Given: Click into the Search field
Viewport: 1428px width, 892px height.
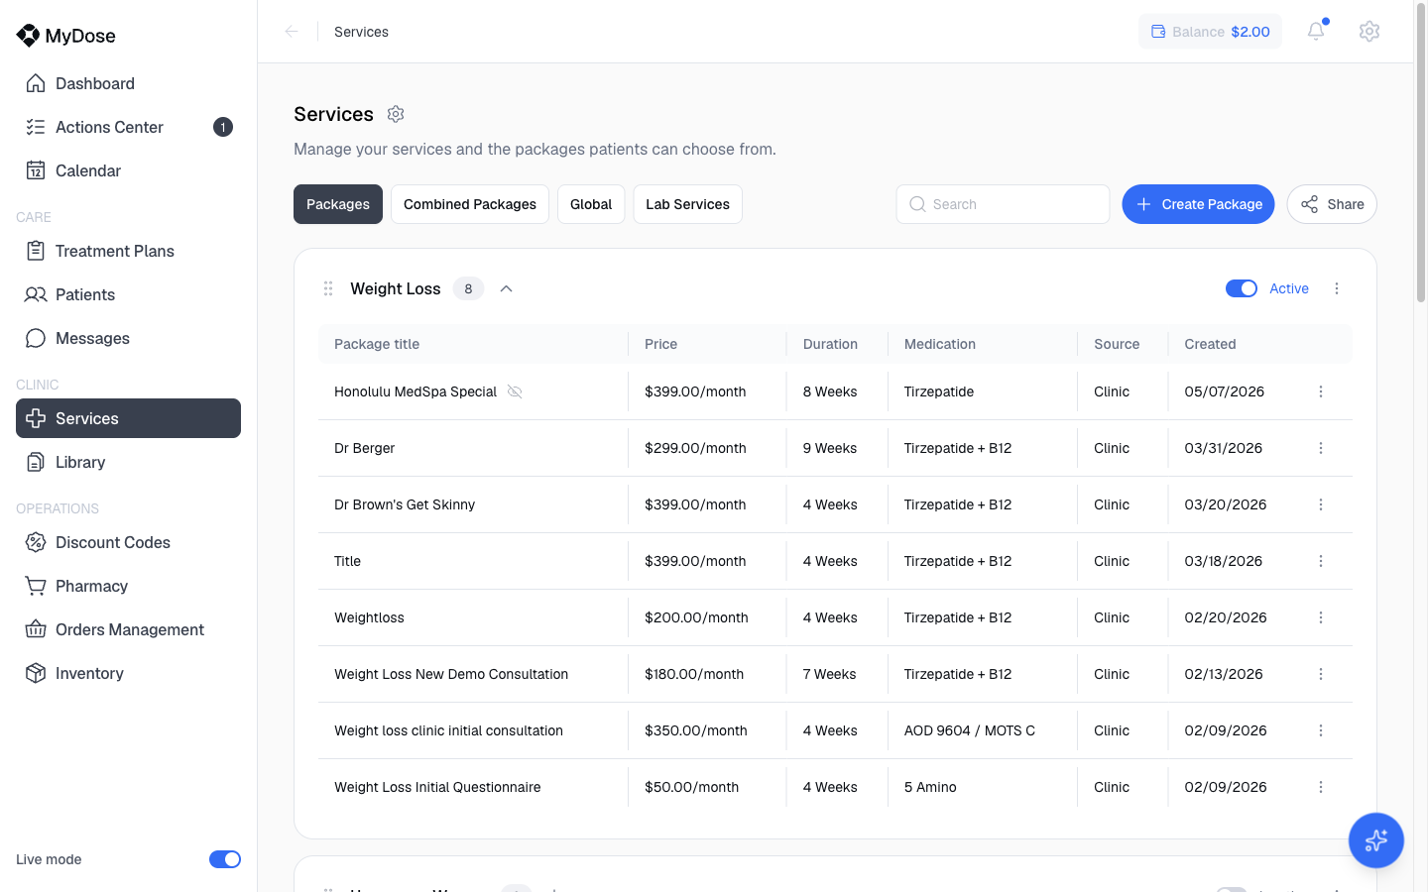Looking at the screenshot, I should 1003,204.
